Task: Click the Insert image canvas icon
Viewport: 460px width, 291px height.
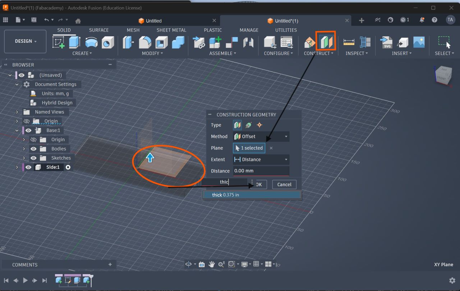Action: pos(419,42)
